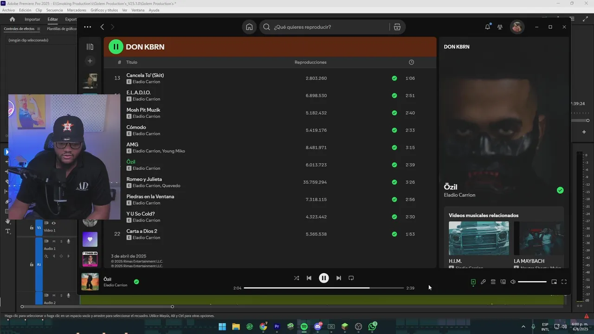Open the H.I.M. music video thumbnail
Viewport: 594px width, 334px height.
(479, 238)
